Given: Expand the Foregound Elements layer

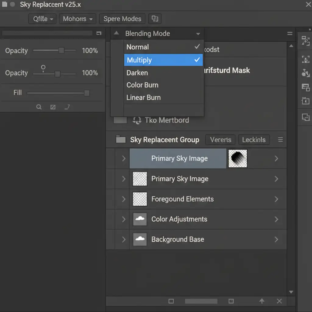Looking at the screenshot, I should [x=124, y=199].
